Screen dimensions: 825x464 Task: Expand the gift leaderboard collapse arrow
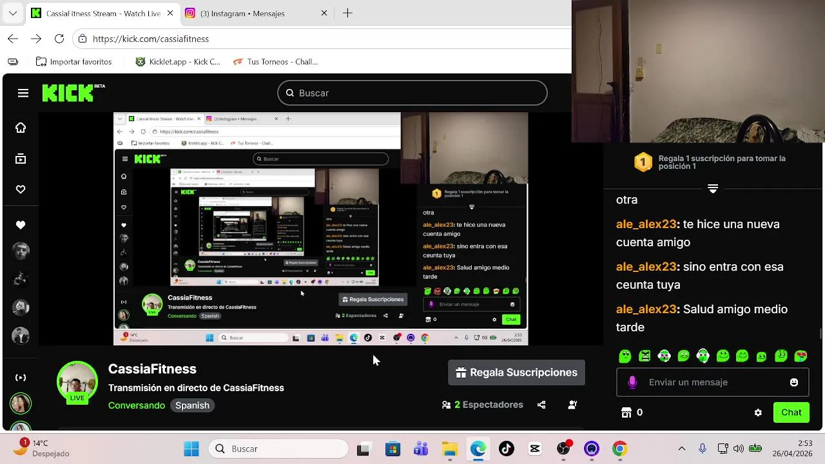coord(713,189)
